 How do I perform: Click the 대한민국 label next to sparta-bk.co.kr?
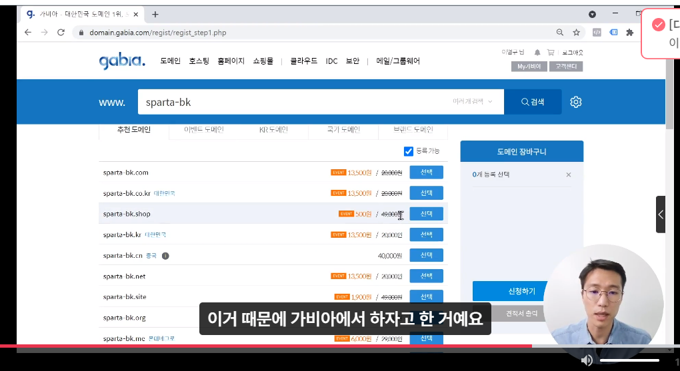(165, 193)
